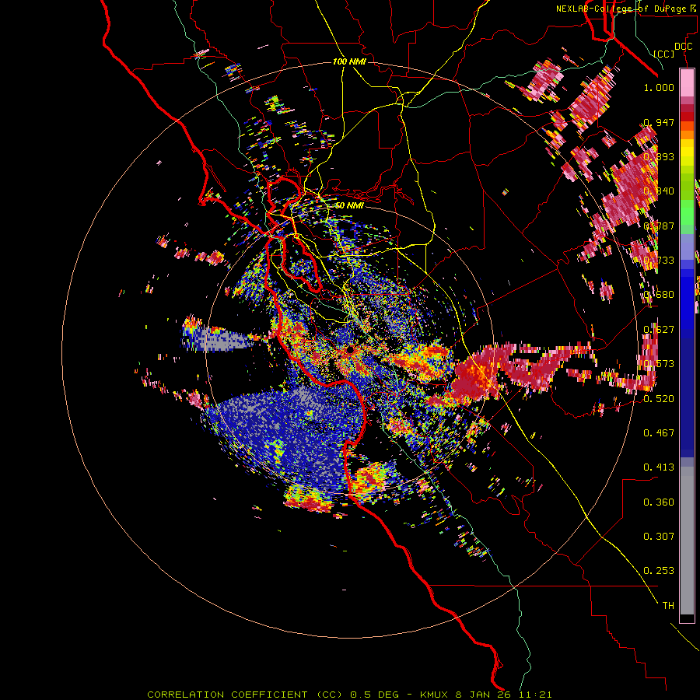Select the 0.520 scale value
Image resolution: width=700 pixels, height=700 pixels.
pyautogui.click(x=659, y=398)
